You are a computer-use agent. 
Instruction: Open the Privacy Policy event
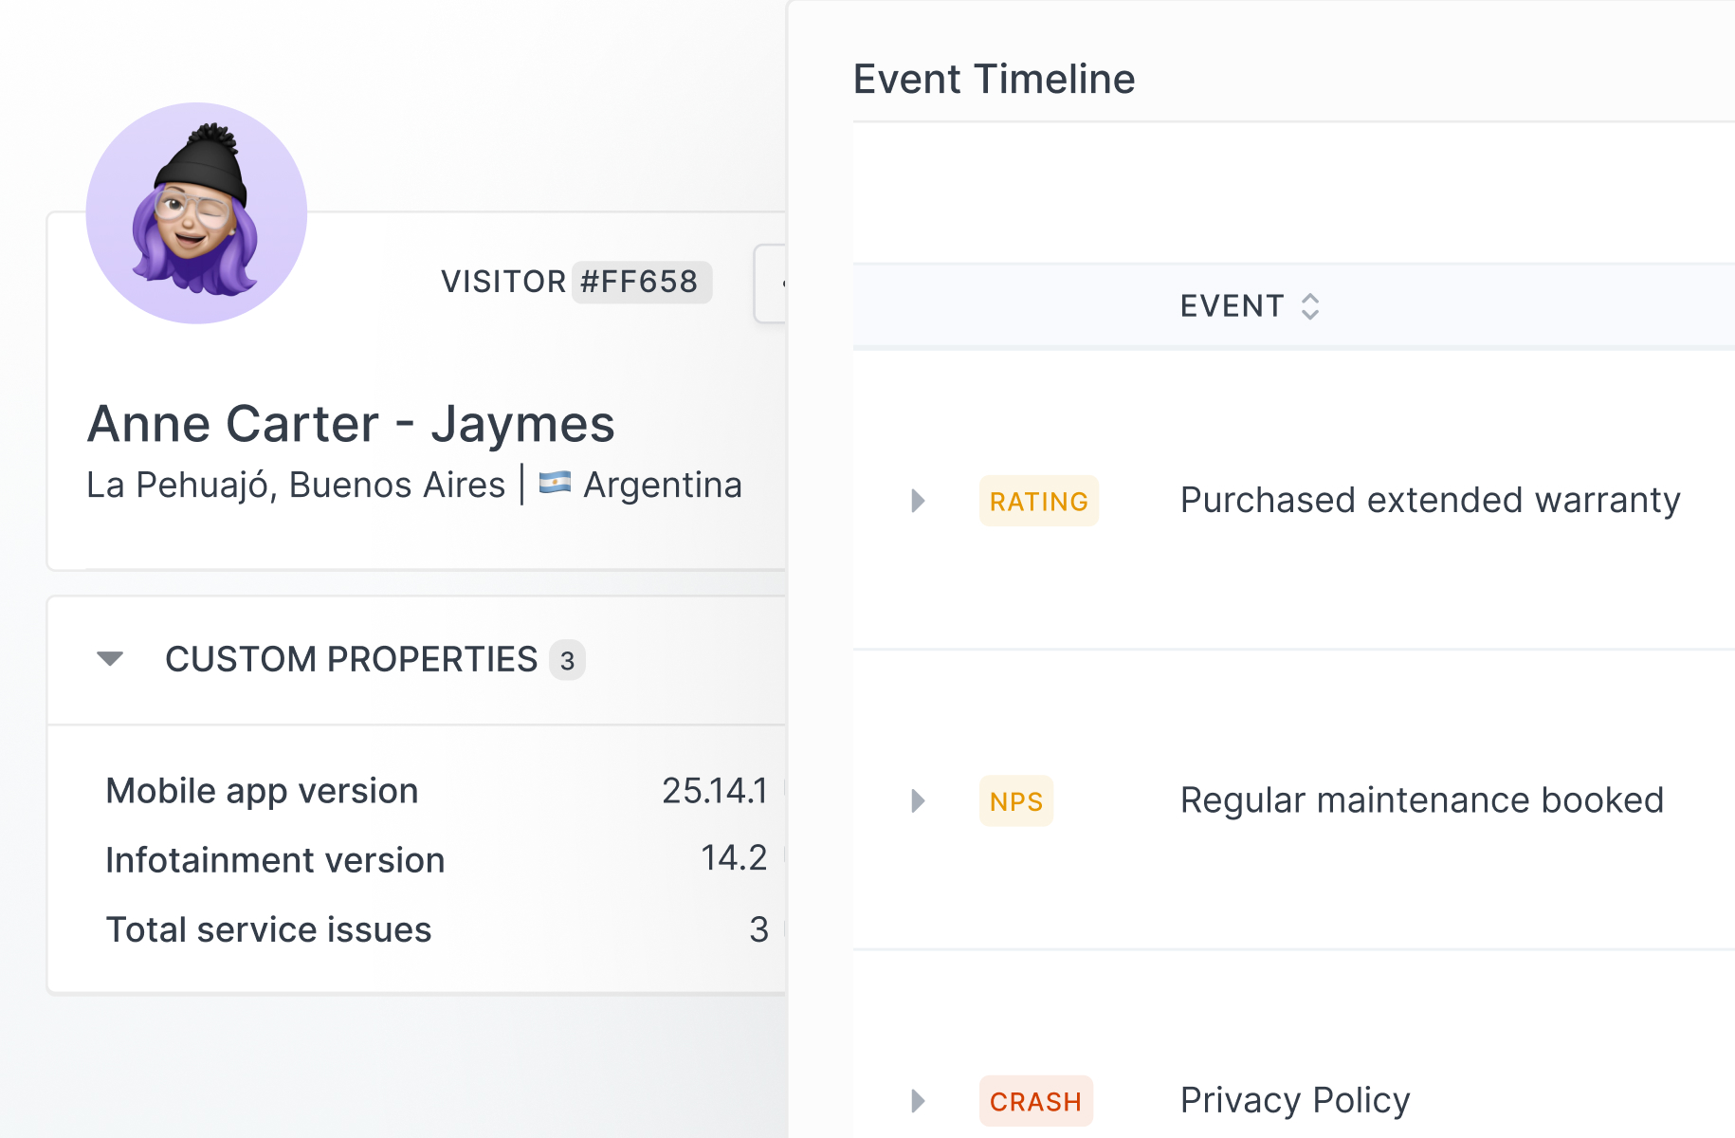pos(1295,1100)
